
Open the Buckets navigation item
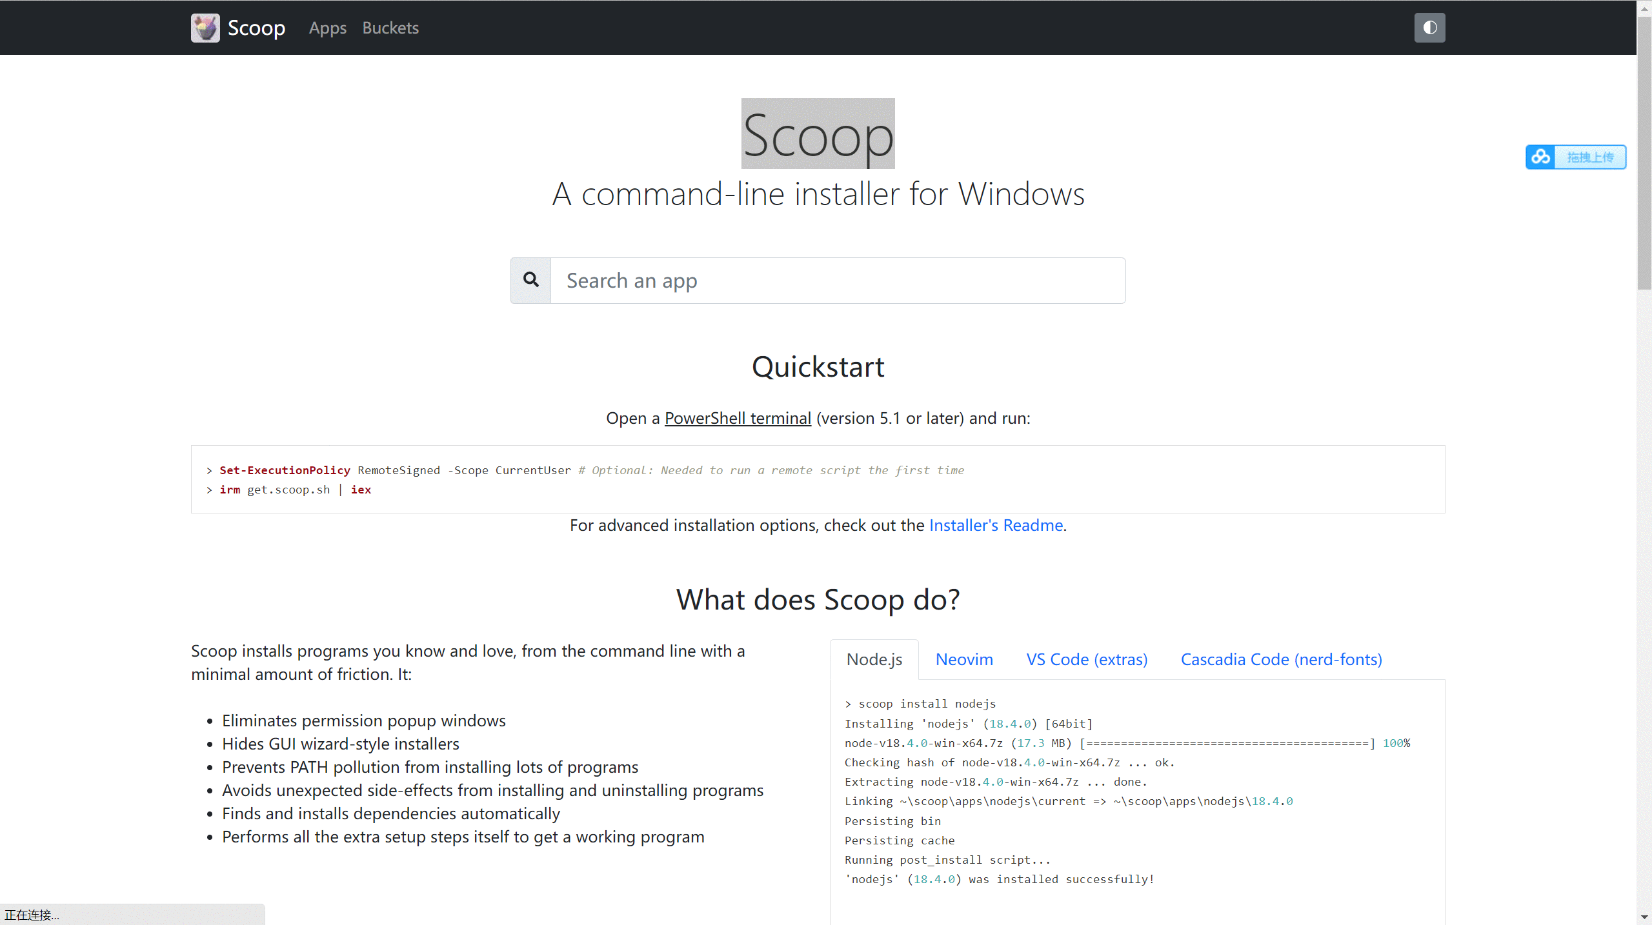[390, 28]
